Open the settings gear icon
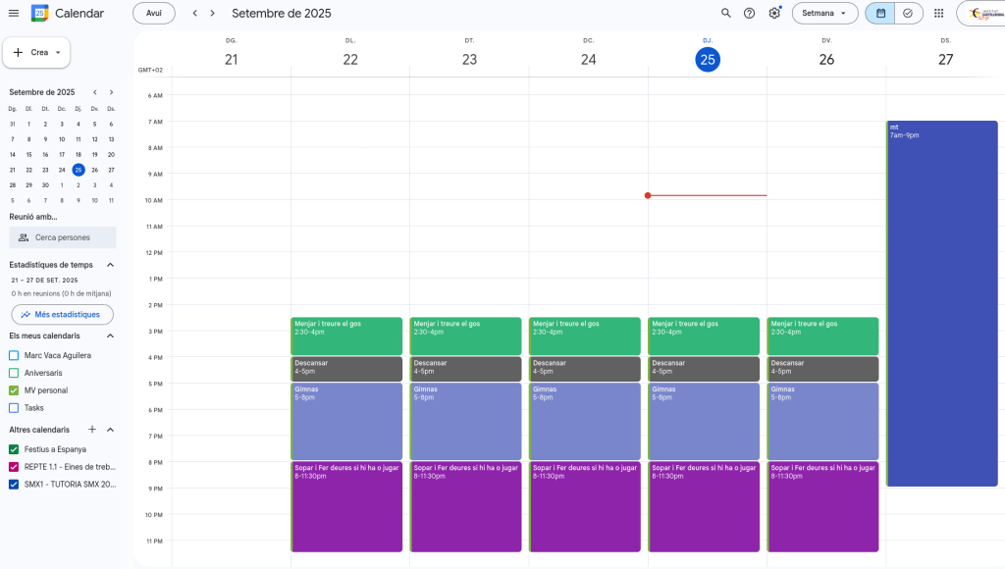Image resolution: width=1005 pixels, height=569 pixels. (x=774, y=13)
